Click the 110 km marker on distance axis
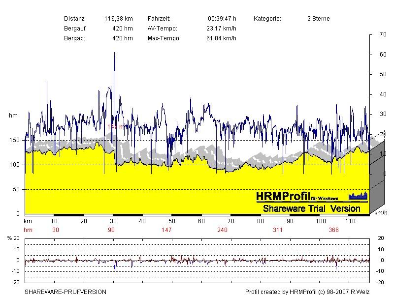 (350, 222)
